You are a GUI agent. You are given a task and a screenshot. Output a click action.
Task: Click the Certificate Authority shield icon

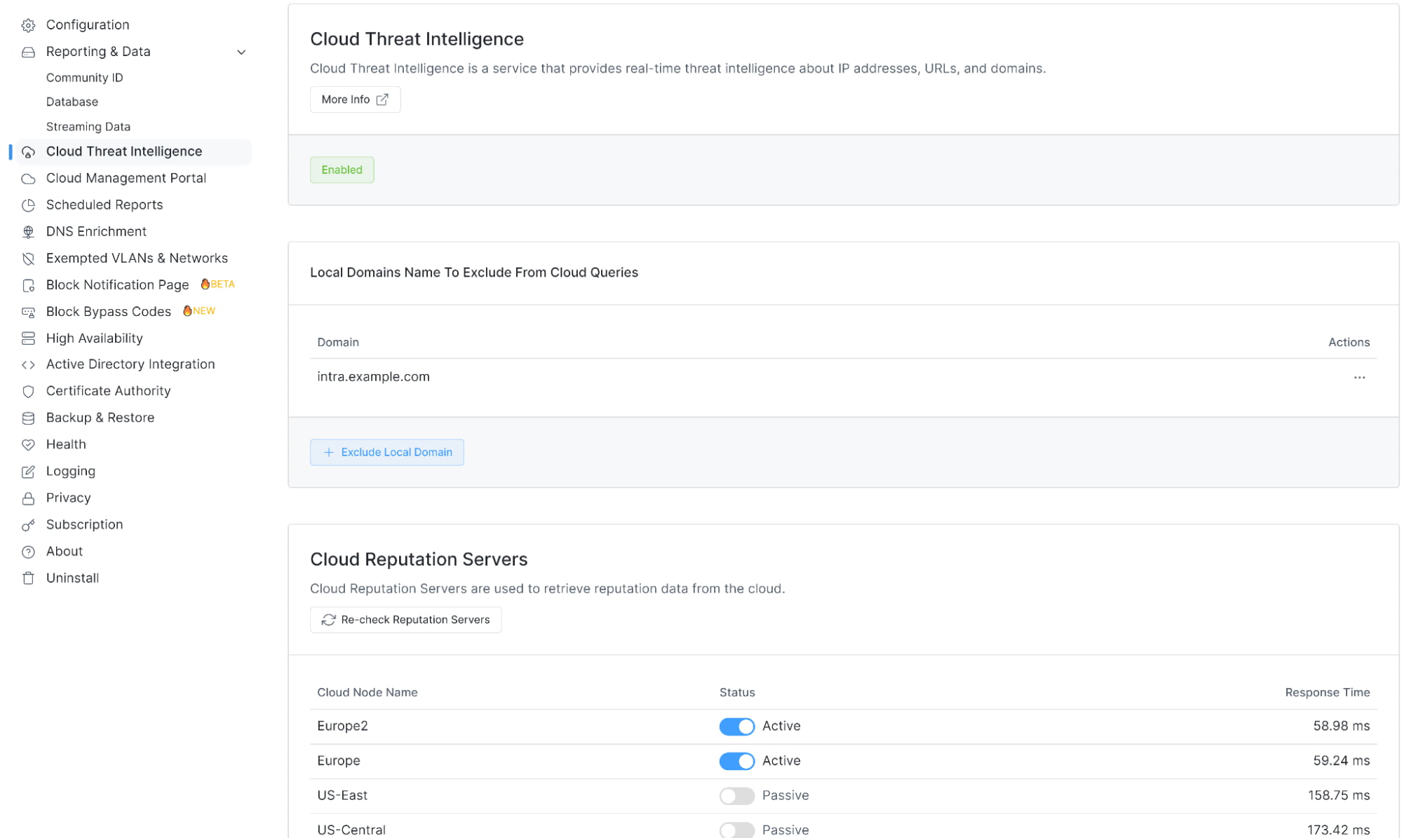pyautogui.click(x=28, y=391)
